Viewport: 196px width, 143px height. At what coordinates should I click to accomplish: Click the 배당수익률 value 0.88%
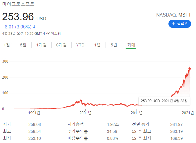(x=112, y=138)
